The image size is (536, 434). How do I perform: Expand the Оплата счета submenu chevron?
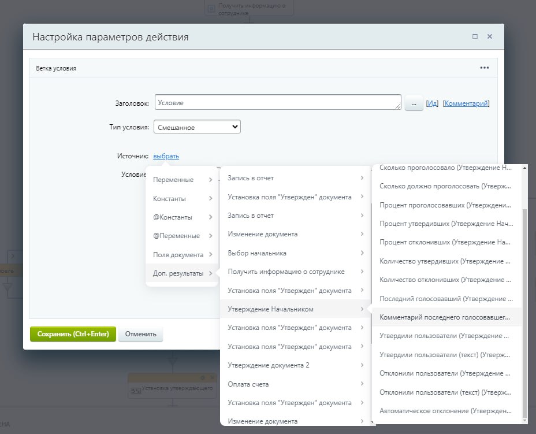(362, 384)
